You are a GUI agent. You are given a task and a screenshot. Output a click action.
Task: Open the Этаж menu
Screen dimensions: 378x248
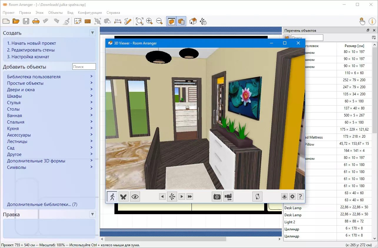click(39, 13)
